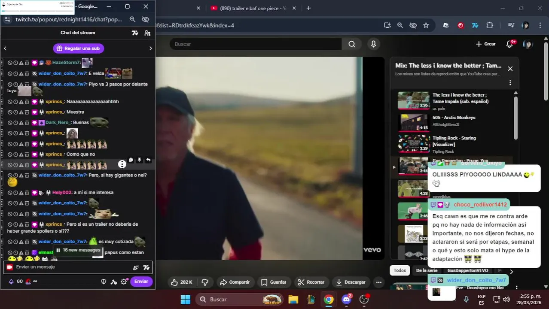Delete Hely002 message with trash icon

click(x=27, y=192)
